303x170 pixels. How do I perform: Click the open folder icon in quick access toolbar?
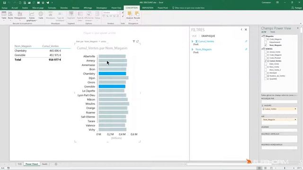click(x=29, y=2)
